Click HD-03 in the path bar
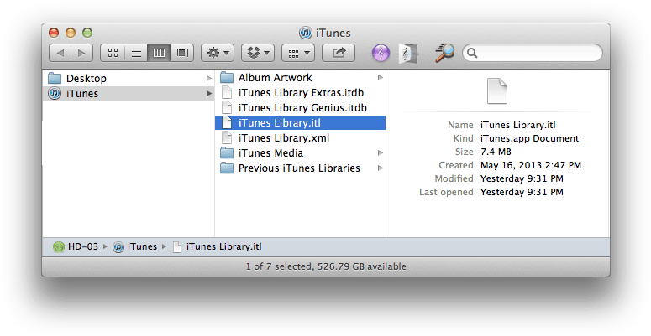This screenshot has width=651, height=336. coord(82,246)
